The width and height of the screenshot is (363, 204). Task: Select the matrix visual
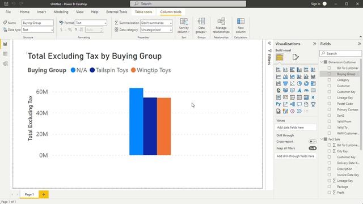tap(306, 97)
